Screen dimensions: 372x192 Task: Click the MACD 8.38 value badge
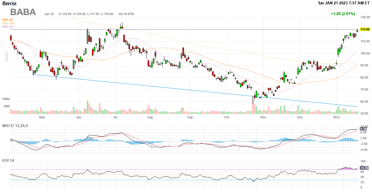coord(363,129)
